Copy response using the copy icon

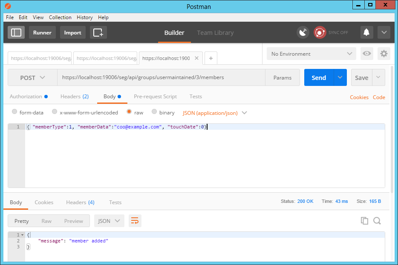[364, 221]
